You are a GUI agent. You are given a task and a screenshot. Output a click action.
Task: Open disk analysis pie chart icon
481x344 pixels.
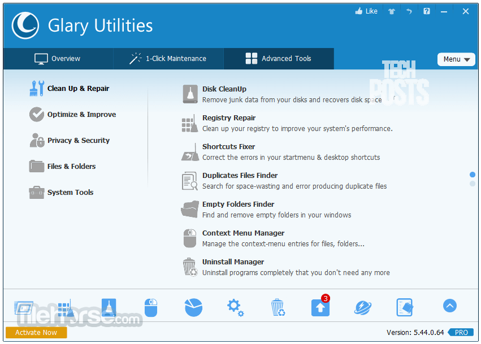click(193, 307)
